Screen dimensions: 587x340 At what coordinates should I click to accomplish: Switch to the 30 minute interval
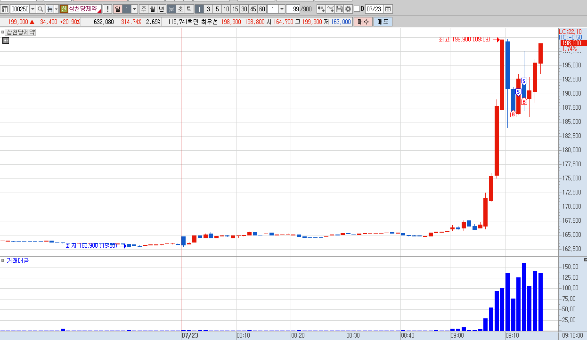(244, 9)
